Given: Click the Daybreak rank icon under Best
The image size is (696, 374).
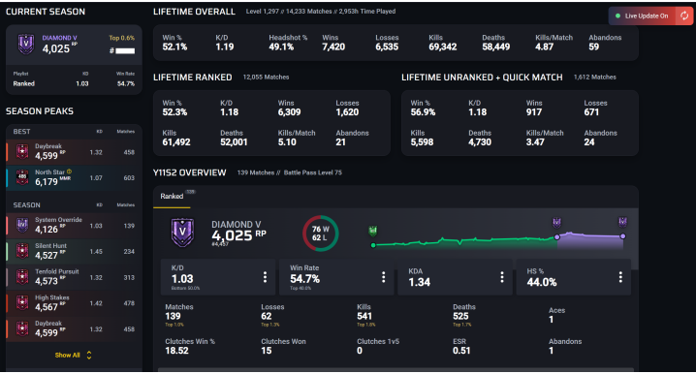Looking at the screenshot, I should pos(22,152).
